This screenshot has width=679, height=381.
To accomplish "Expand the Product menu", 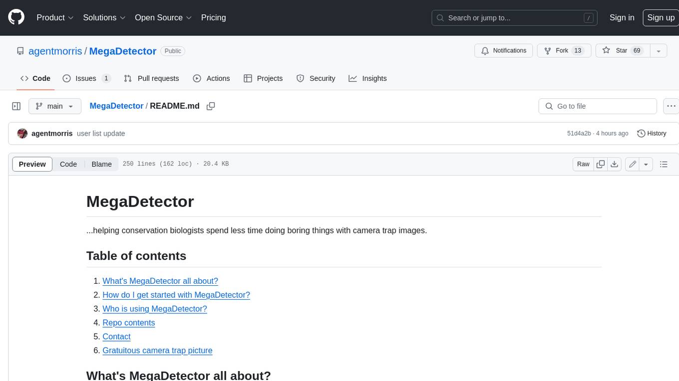I will point(55,17).
